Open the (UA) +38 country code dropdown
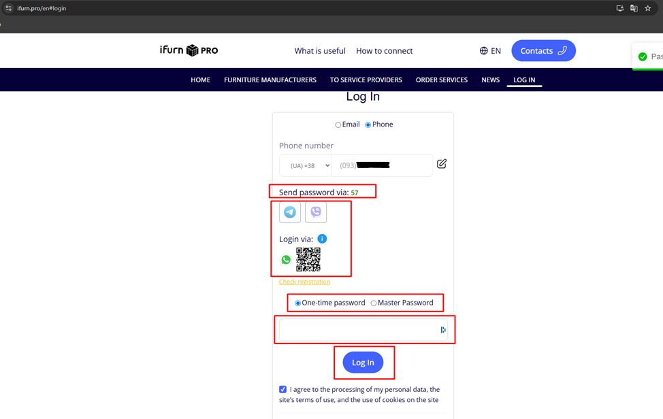 (x=306, y=166)
